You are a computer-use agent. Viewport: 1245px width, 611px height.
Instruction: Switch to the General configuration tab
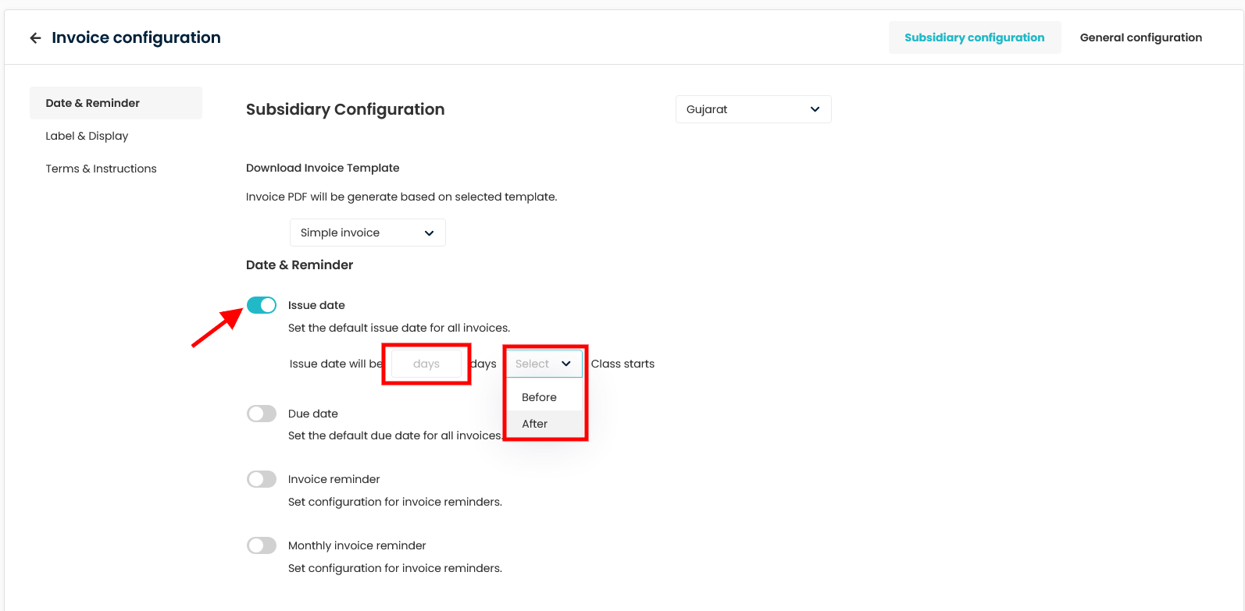click(1140, 37)
